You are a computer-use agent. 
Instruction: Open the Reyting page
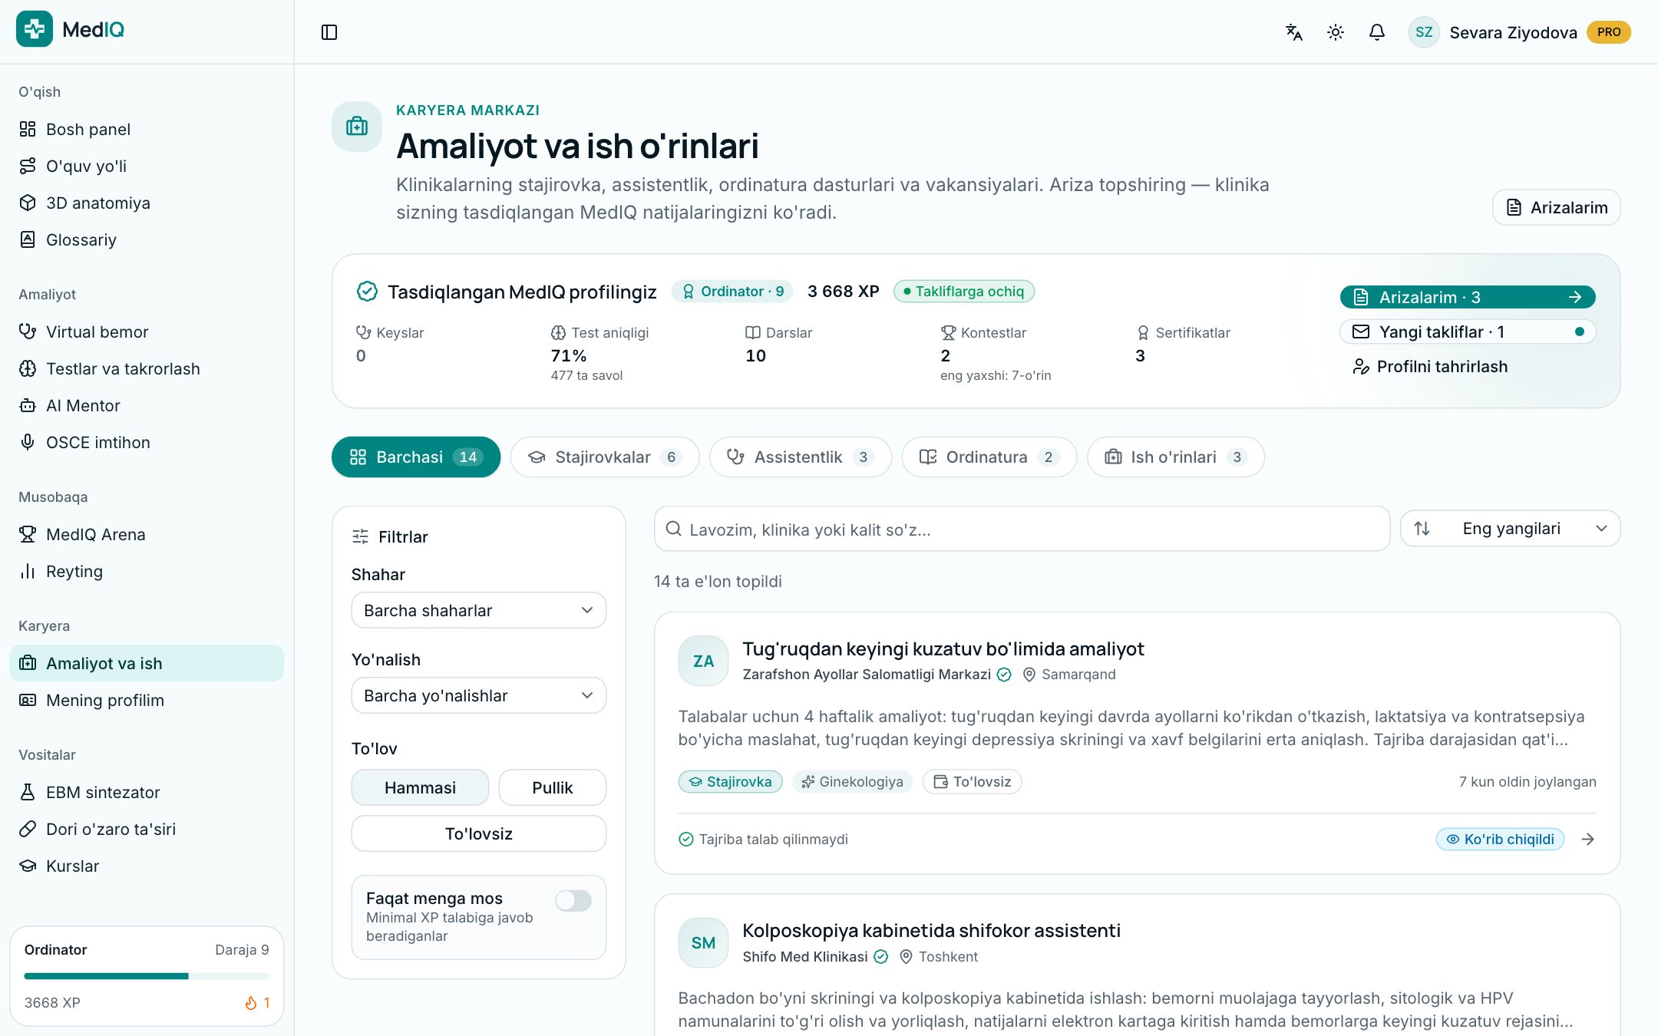coord(147,571)
